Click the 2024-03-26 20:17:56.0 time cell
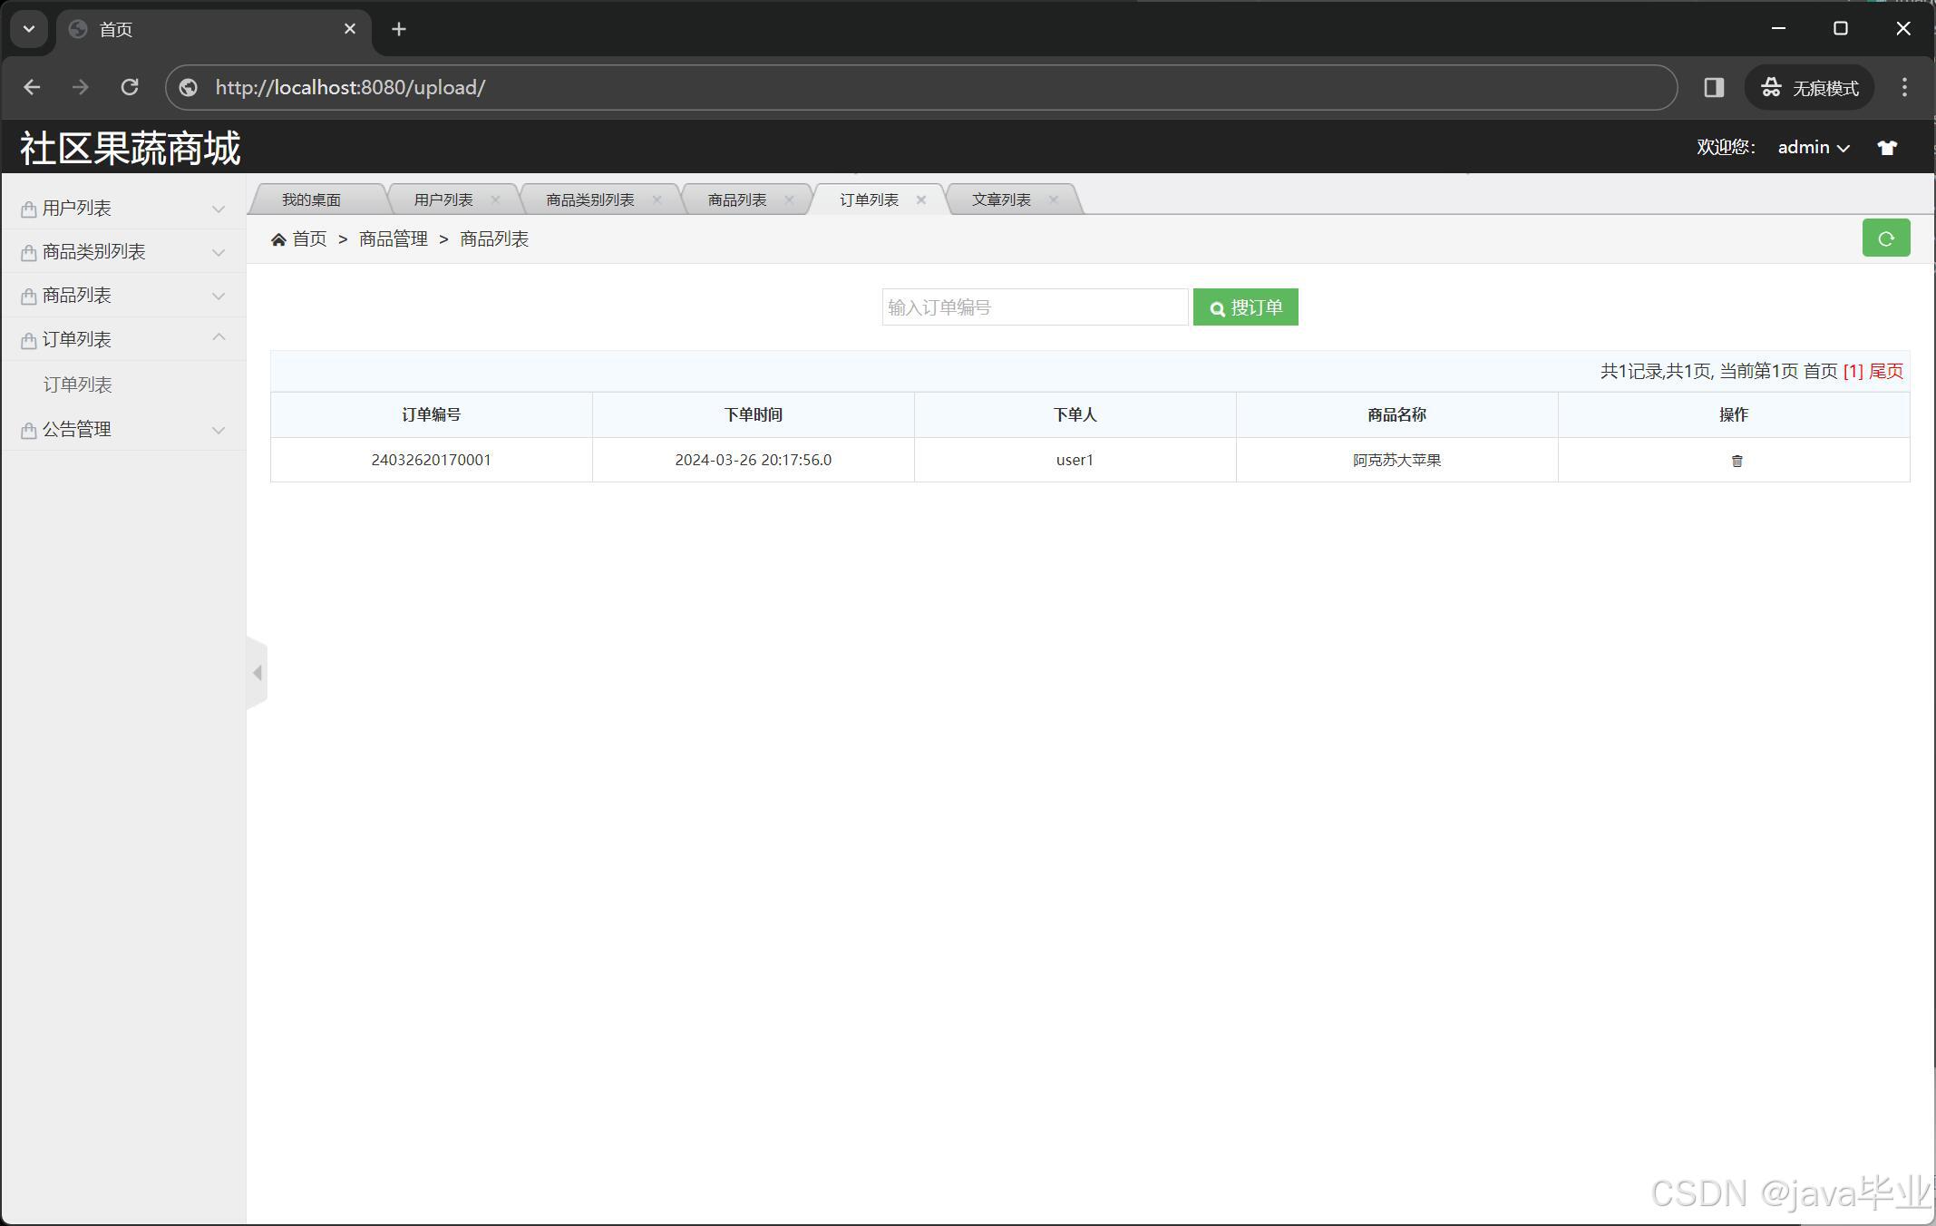The height and width of the screenshot is (1226, 1936). point(754,460)
